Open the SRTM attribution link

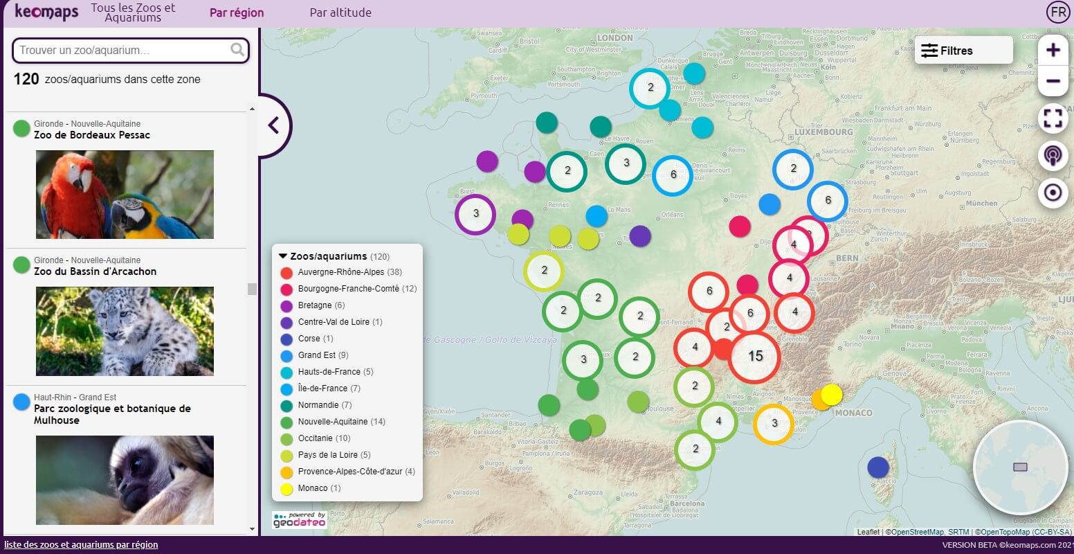pos(958,532)
